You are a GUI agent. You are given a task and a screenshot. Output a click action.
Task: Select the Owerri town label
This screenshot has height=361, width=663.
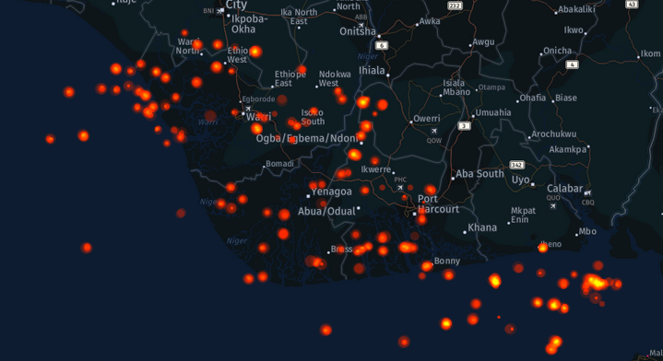[427, 119]
